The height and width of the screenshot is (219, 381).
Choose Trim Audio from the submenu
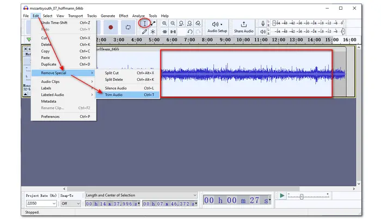(114, 95)
